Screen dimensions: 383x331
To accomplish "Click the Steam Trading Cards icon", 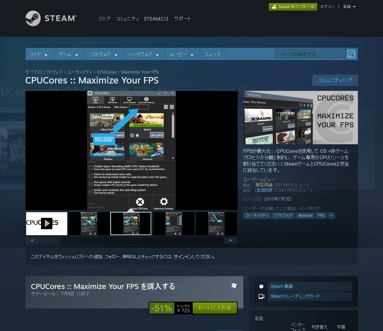I will (x=261, y=296).
